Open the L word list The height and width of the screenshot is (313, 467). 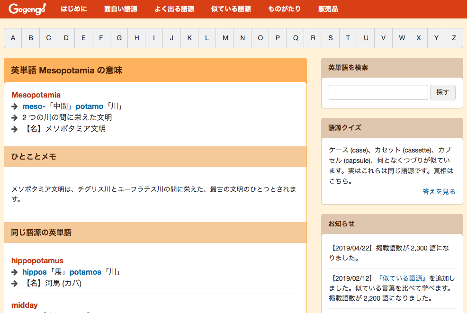point(207,38)
